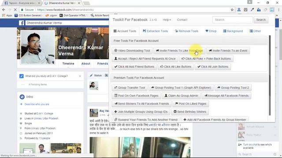This screenshot has width=282, height=158.
Task: Switch to the Extraction Tools tab
Action: point(155,31)
